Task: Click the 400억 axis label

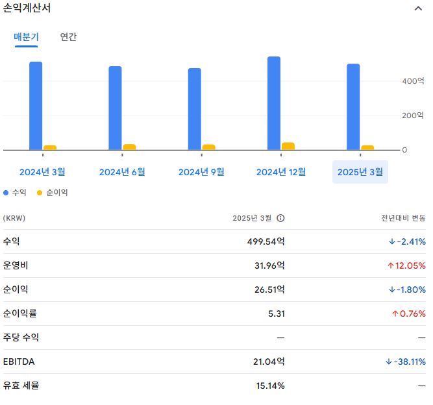Action: [x=413, y=81]
